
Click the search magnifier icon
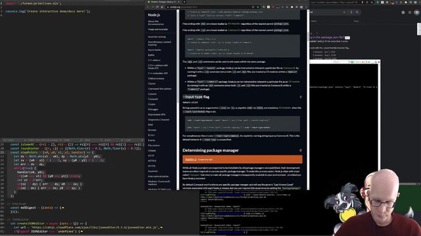pyautogui.click(x=357, y=12)
